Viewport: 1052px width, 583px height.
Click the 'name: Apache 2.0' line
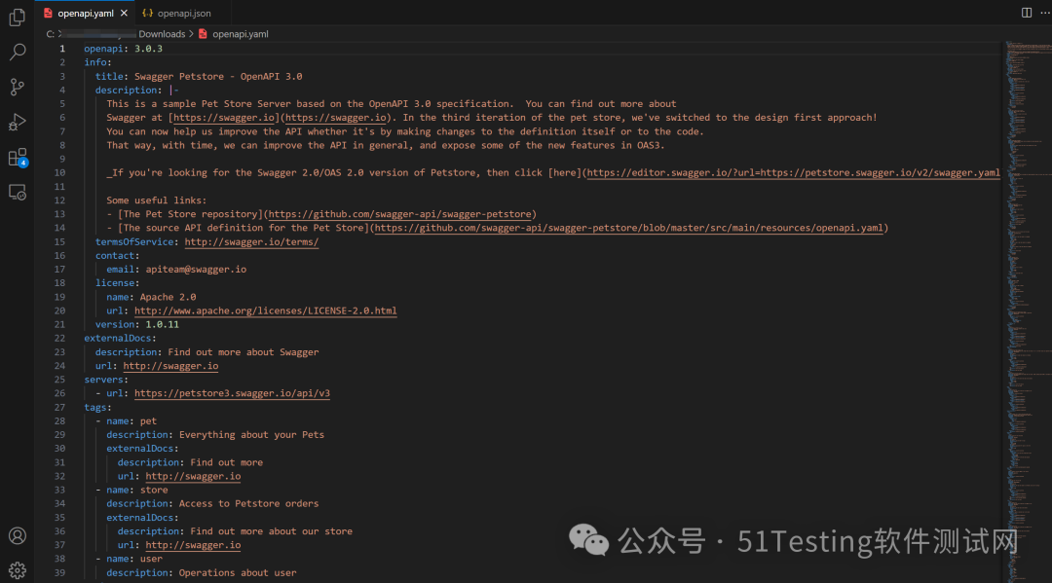tap(151, 297)
